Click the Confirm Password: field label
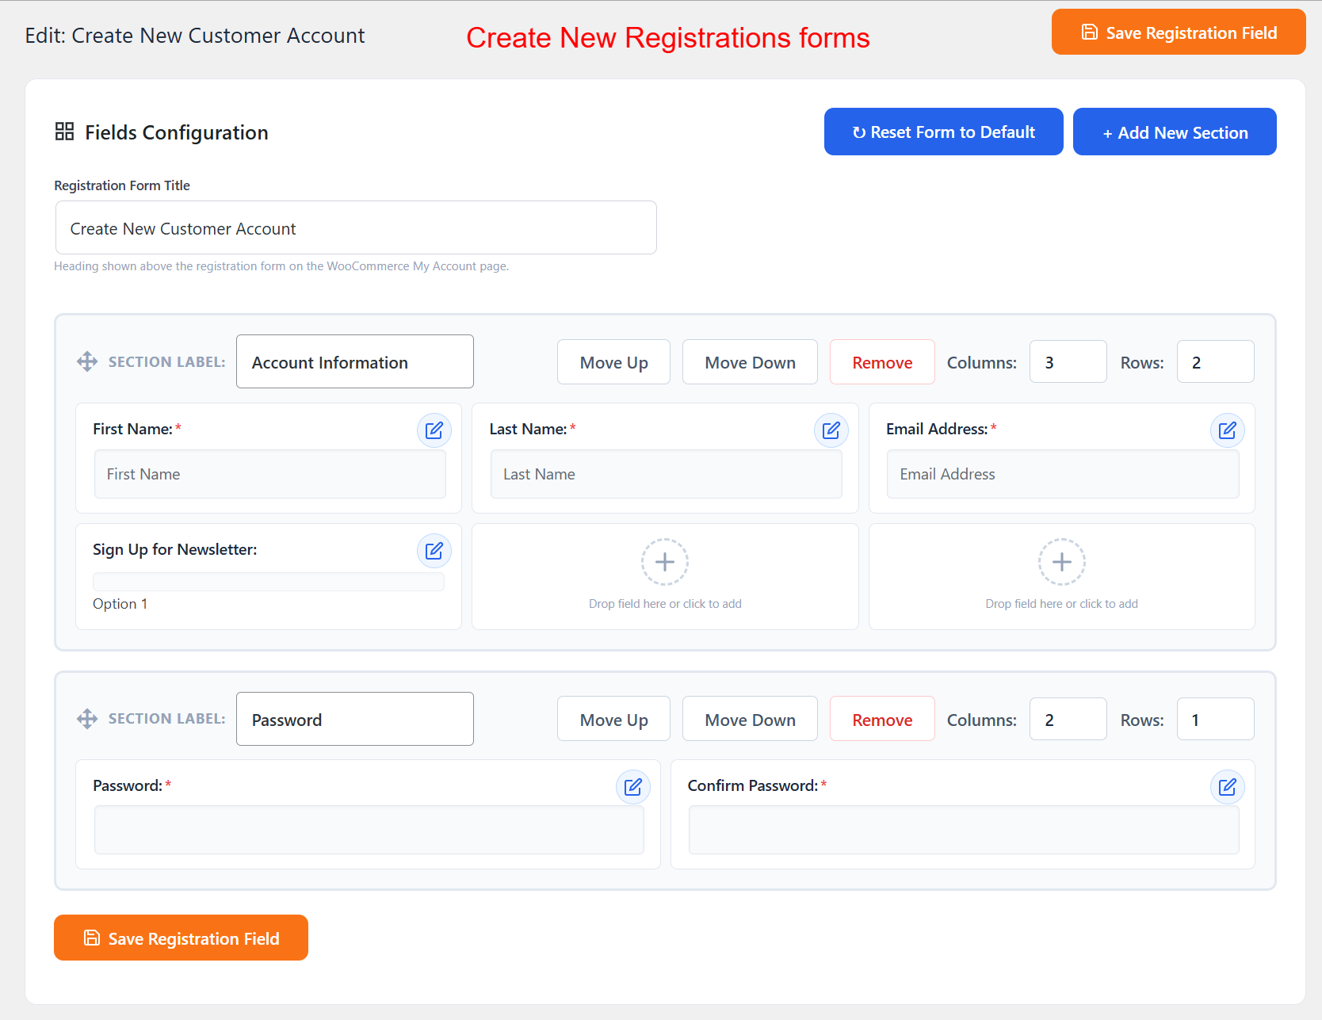The height and width of the screenshot is (1020, 1322). [752, 785]
